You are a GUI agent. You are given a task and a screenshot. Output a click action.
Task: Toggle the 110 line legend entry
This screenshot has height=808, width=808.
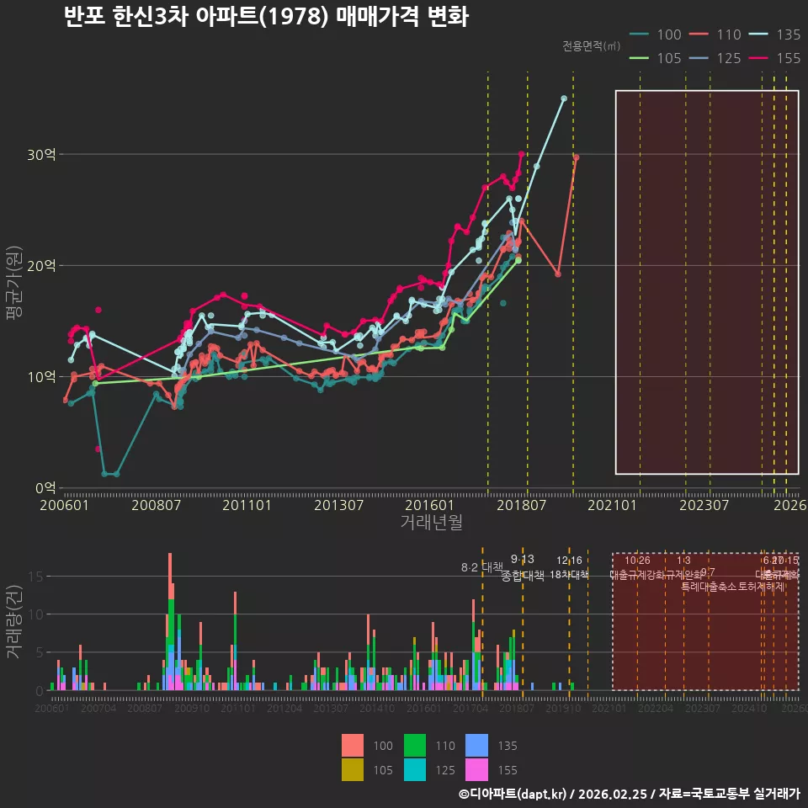pos(715,35)
